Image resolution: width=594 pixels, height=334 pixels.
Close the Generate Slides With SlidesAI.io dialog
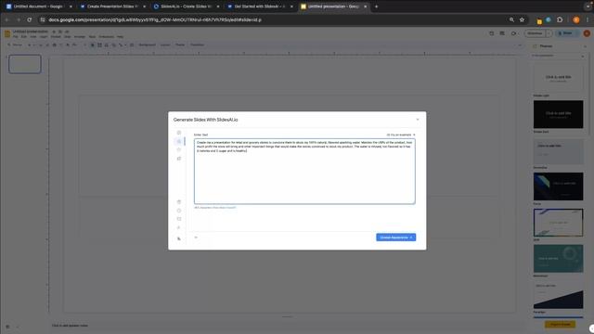[418, 120]
